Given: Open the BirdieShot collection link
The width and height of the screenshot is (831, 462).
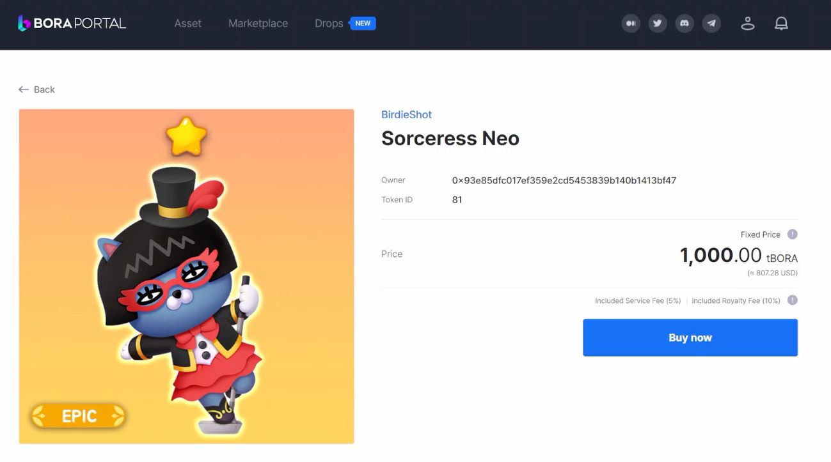Looking at the screenshot, I should (406, 115).
